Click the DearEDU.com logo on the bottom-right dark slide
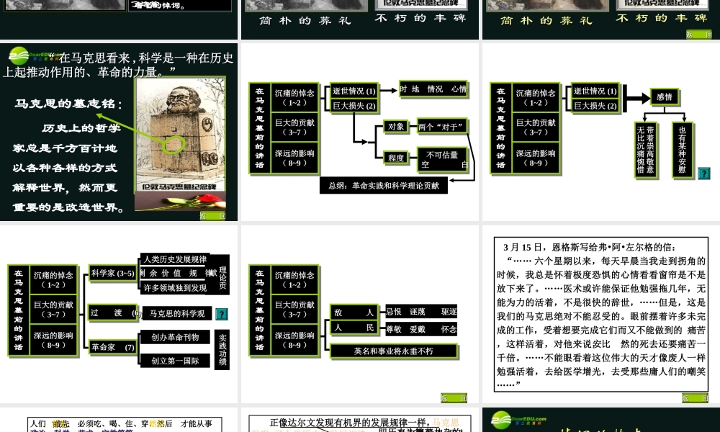Screen dimensions: 720x432 coord(519,420)
